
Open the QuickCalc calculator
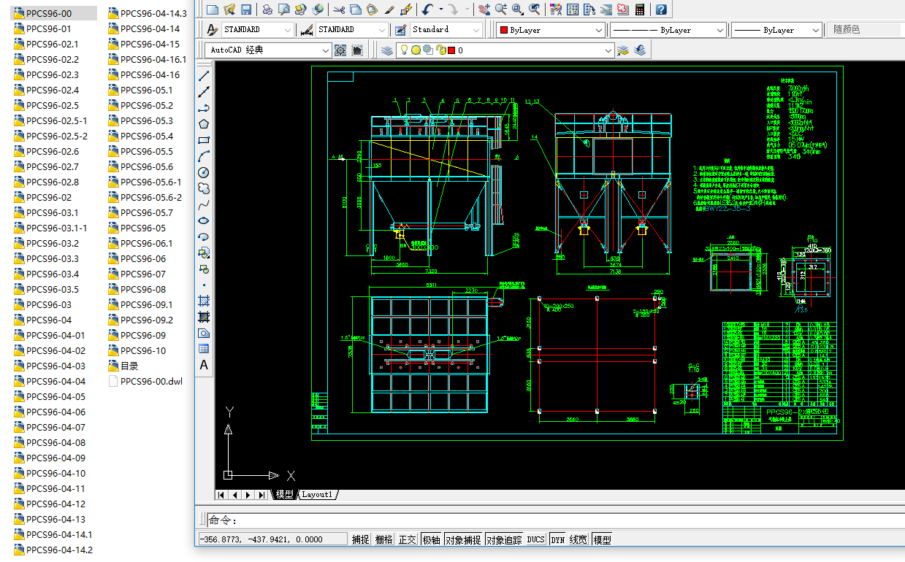coord(640,9)
